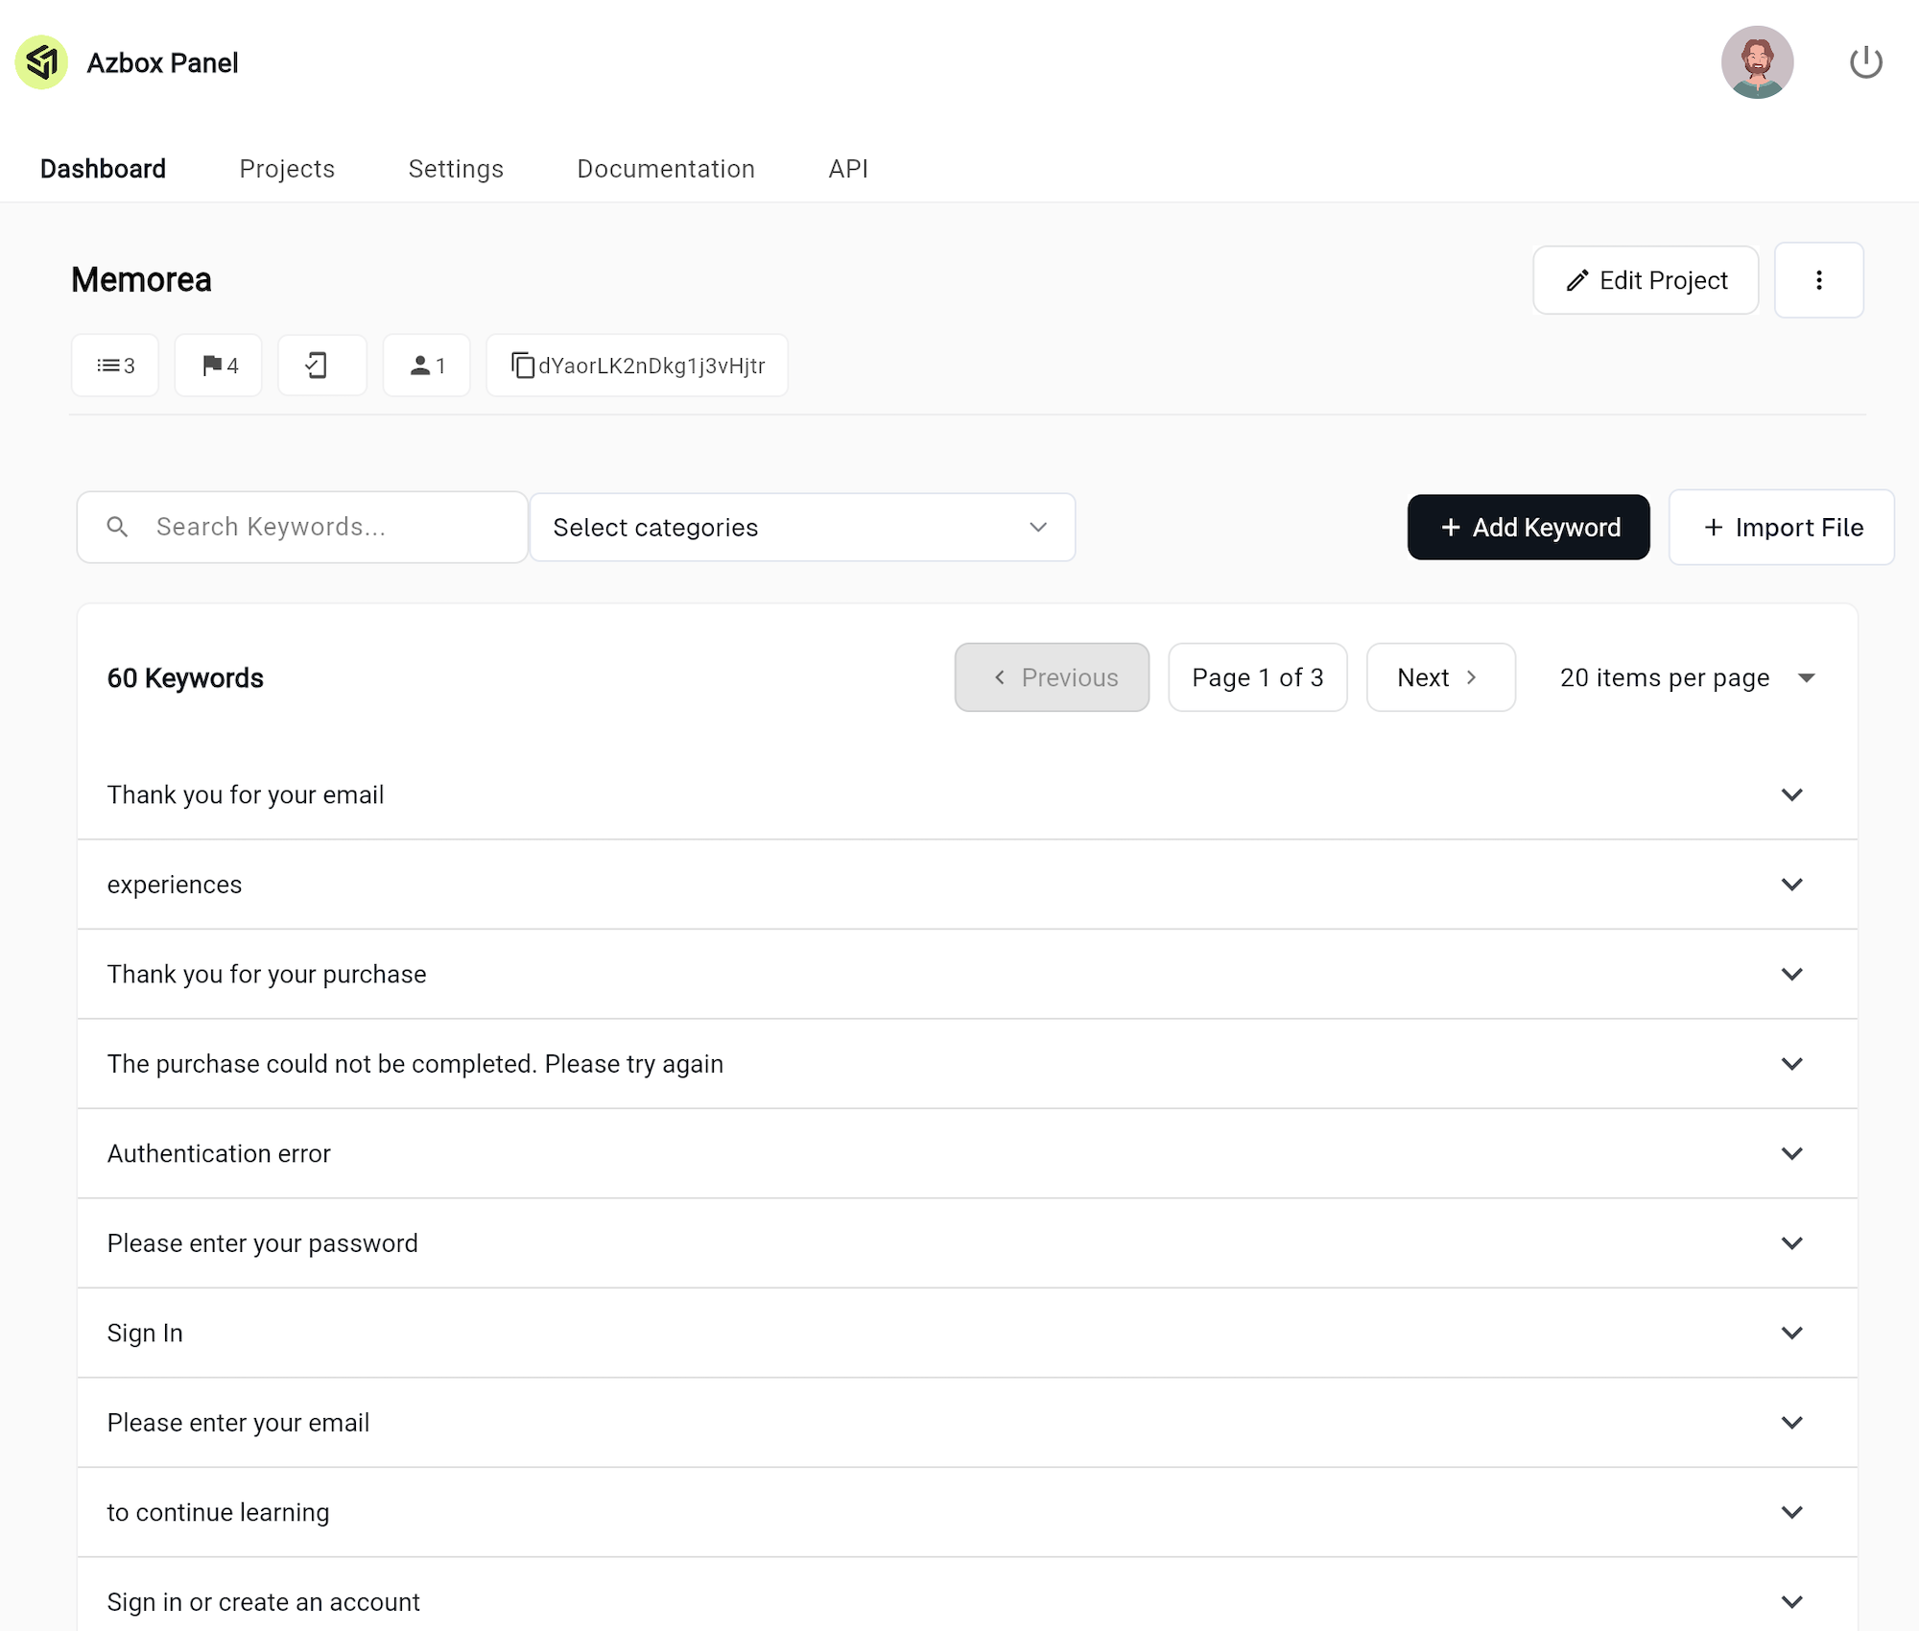Screen dimensions: 1919x1631
Task: Click the search magnifier icon
Action: [x=117, y=527]
